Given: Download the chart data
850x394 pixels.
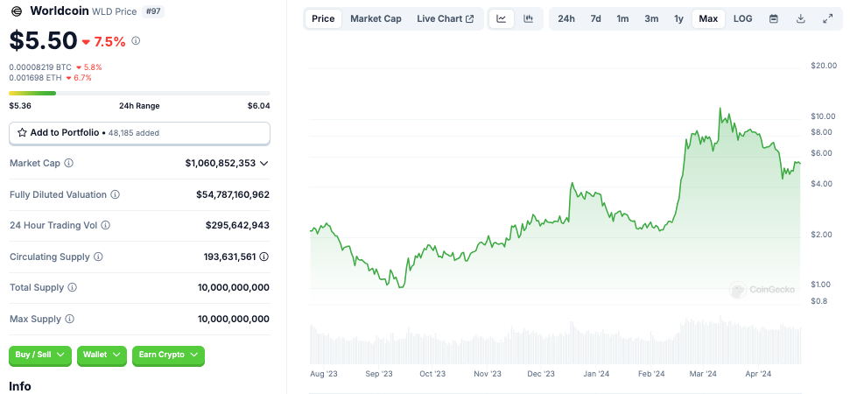Looking at the screenshot, I should pyautogui.click(x=800, y=18).
